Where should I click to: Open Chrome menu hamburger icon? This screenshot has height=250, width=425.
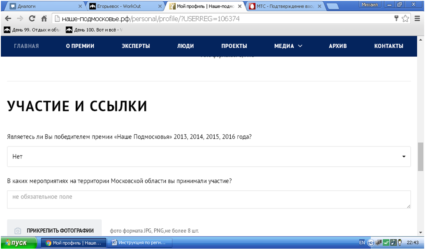pos(417,19)
